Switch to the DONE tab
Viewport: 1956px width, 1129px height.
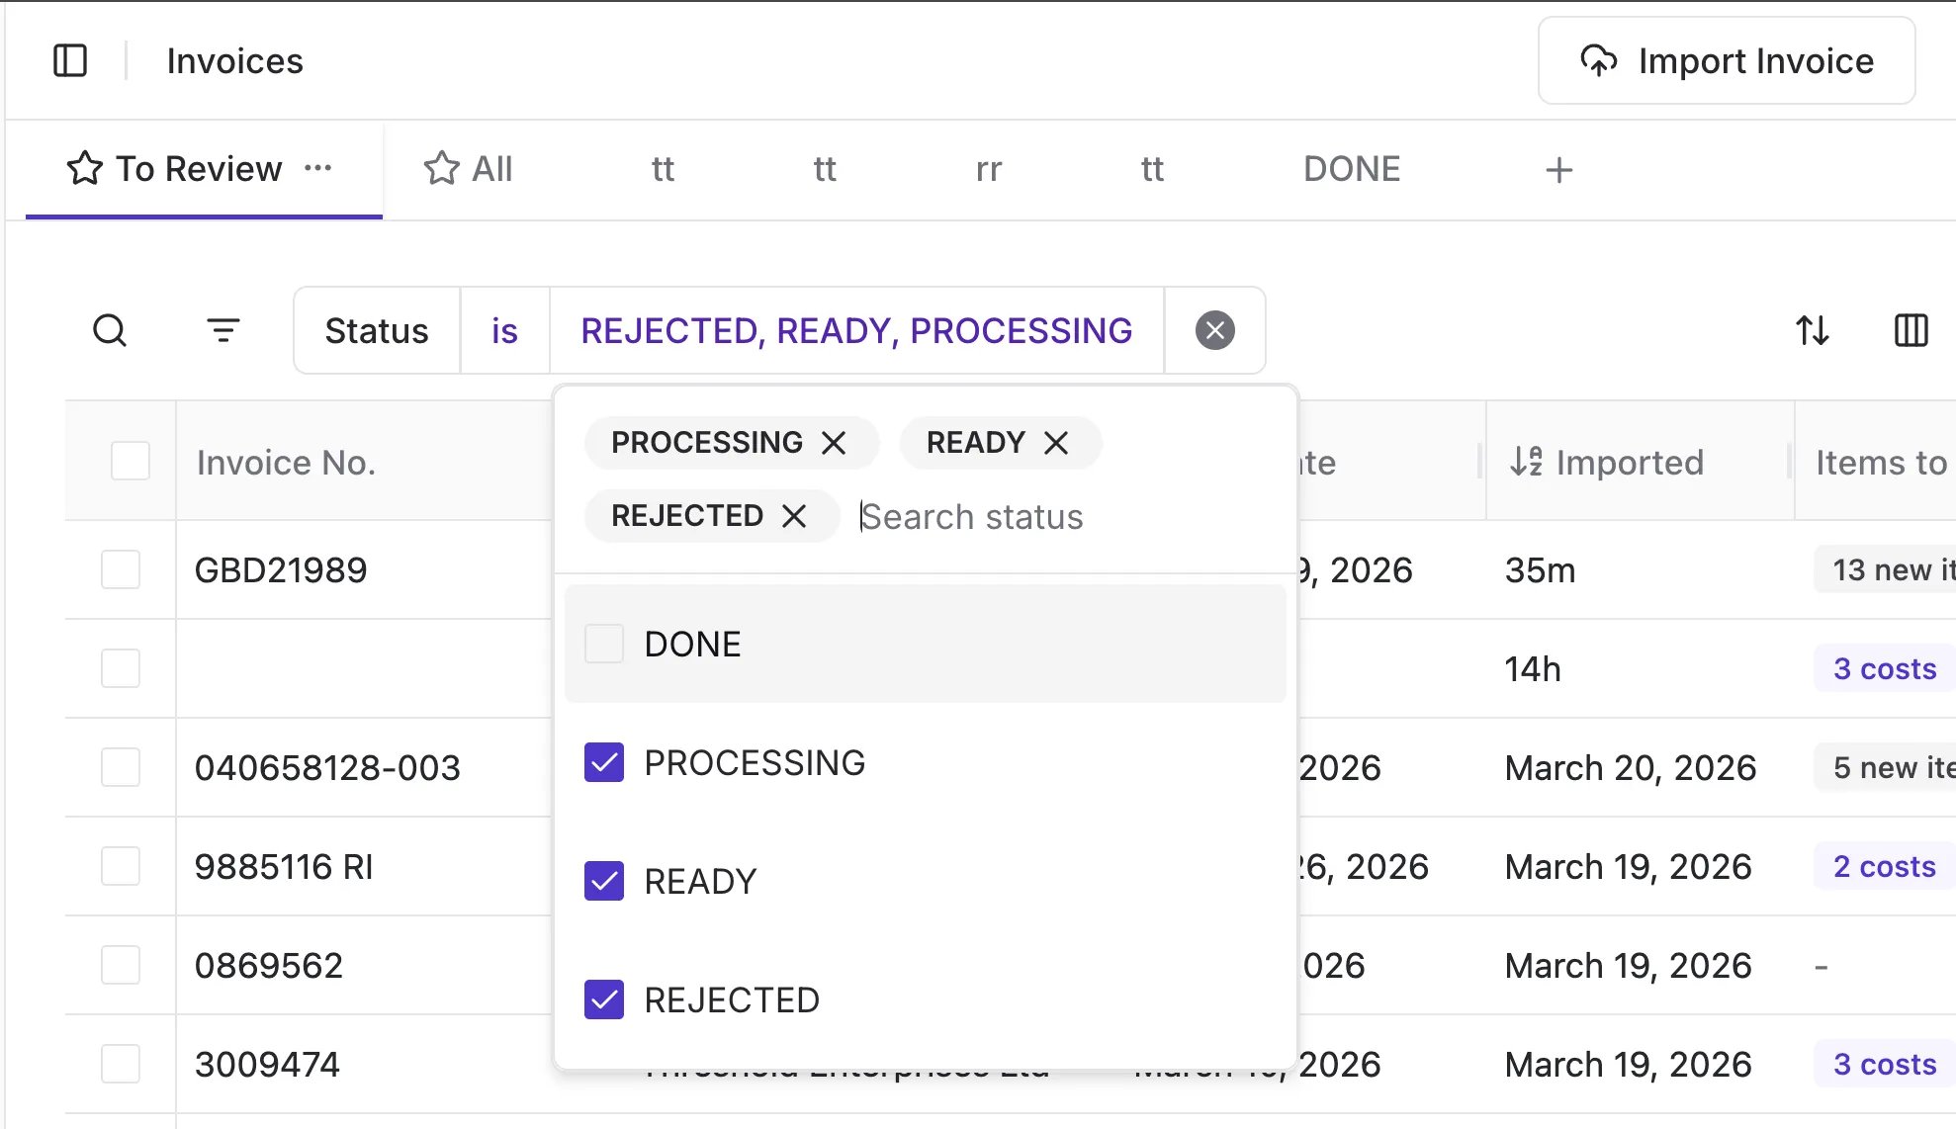[1352, 169]
